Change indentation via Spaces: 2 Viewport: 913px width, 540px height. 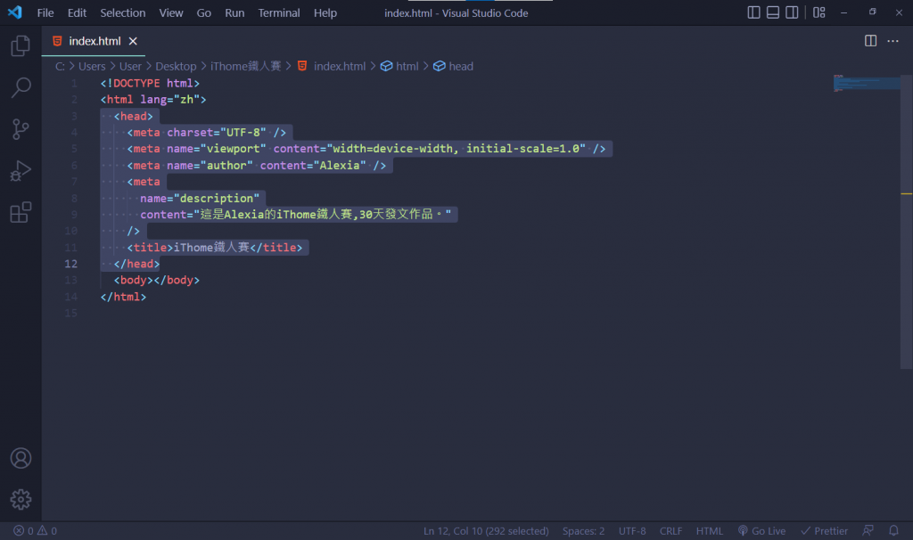click(583, 531)
